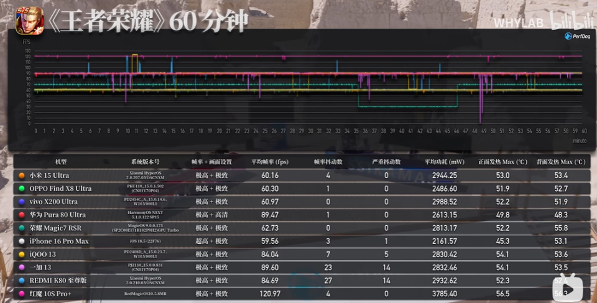
Task: Click the average fps value 89.47
Action: (269, 215)
